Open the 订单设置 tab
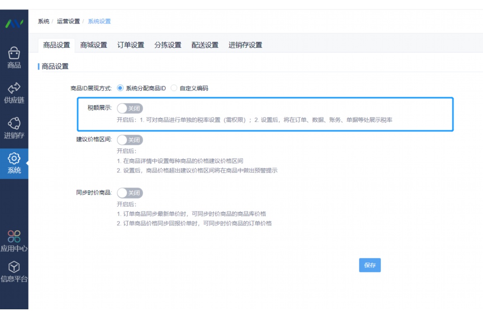This screenshot has height=318, width=483. pos(131,45)
